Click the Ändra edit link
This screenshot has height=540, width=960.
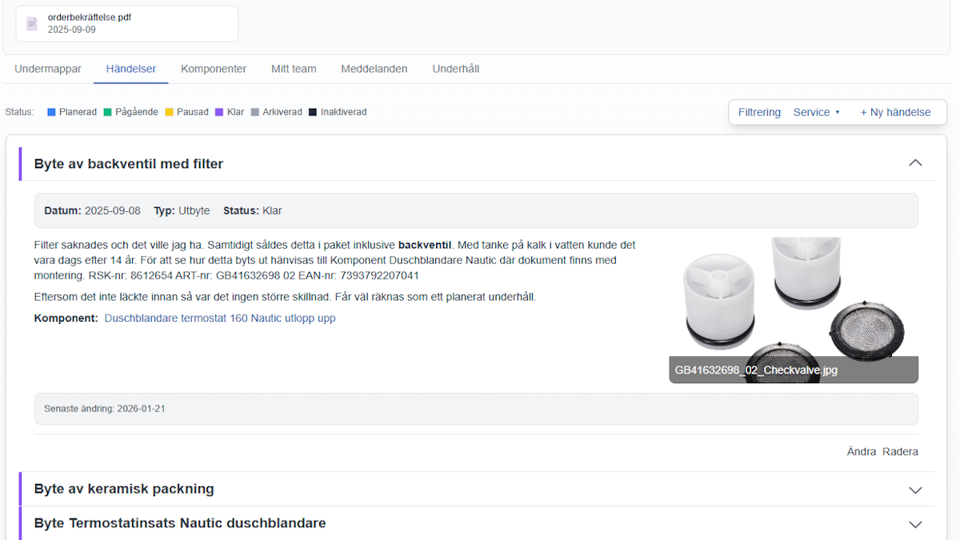862,452
